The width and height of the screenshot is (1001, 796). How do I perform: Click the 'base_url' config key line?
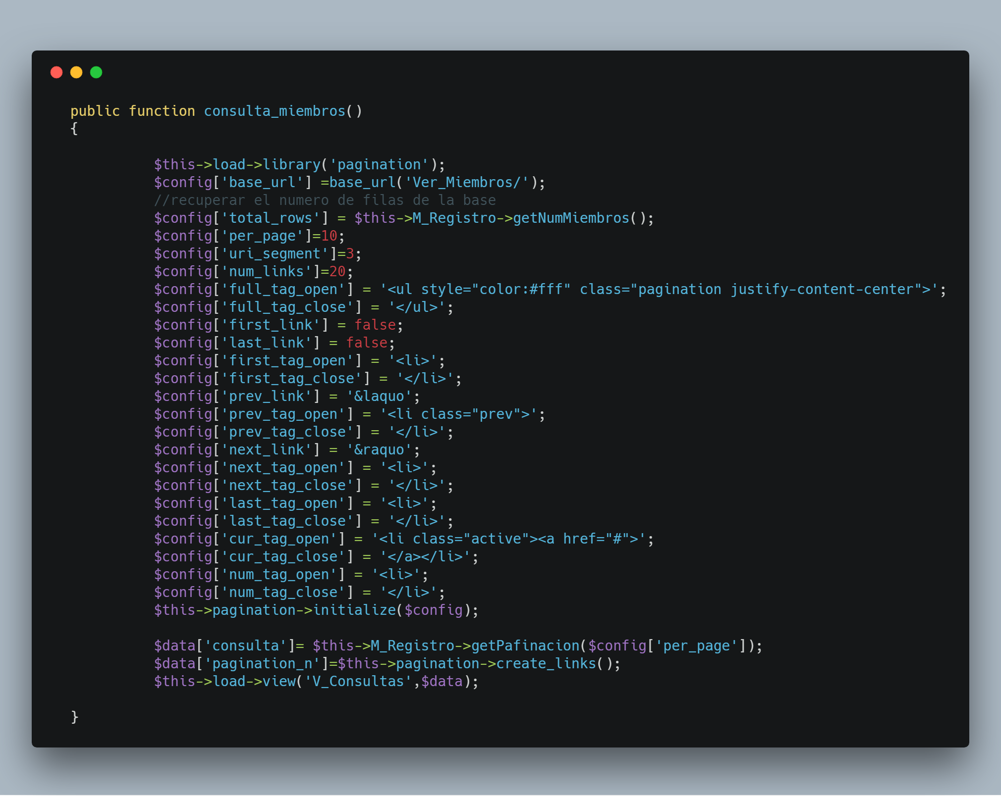pyautogui.click(x=349, y=182)
